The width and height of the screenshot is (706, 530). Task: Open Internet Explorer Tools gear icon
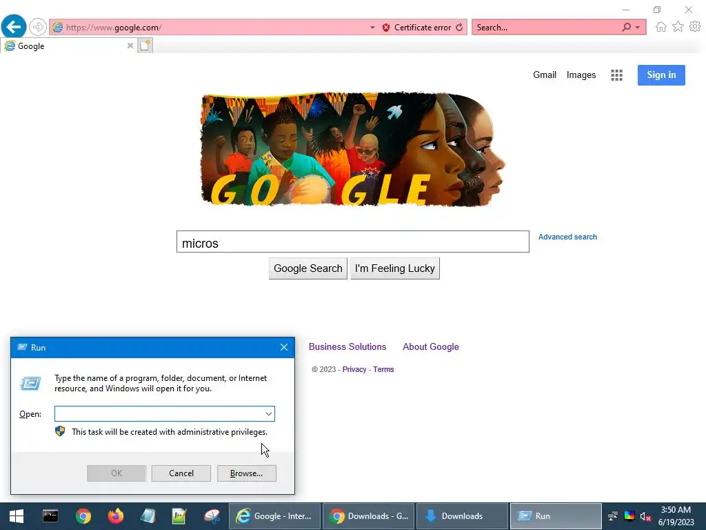(x=695, y=27)
